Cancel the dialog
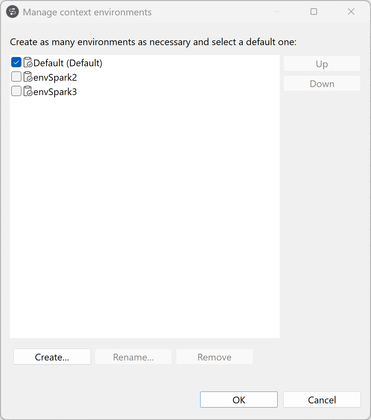The height and width of the screenshot is (420, 371). (322, 400)
